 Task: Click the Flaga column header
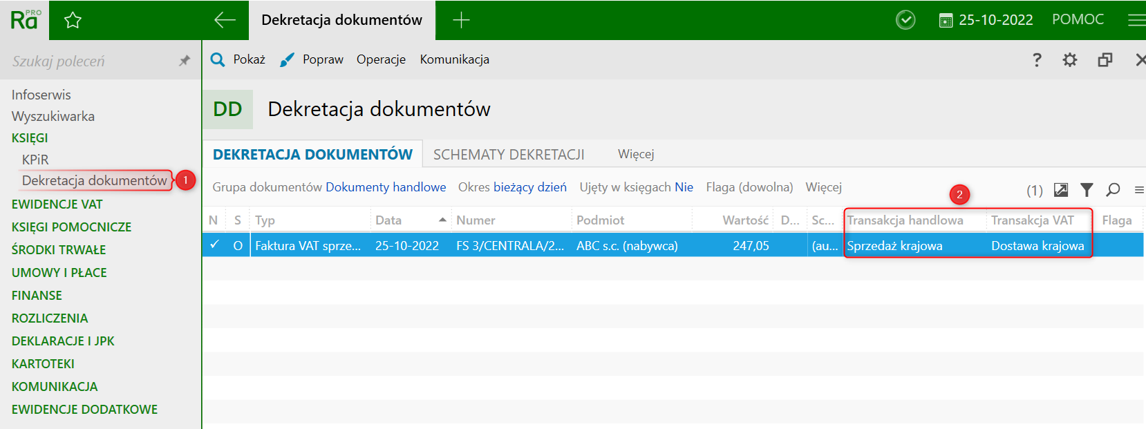(x=1117, y=220)
